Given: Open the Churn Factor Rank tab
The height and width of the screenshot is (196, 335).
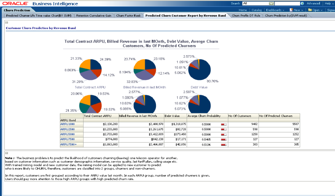Looking at the screenshot, I should [128, 16].
